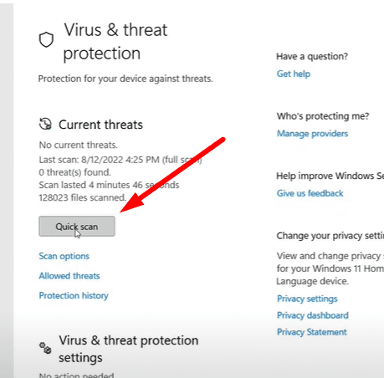
Task: Click Give us feedback link
Action: coord(310,193)
